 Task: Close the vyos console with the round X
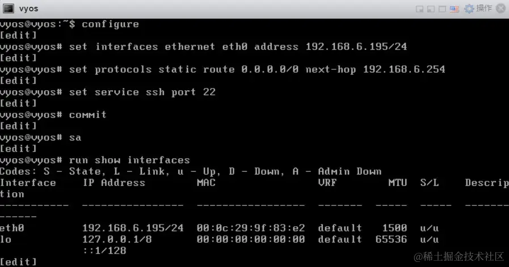(501, 9)
